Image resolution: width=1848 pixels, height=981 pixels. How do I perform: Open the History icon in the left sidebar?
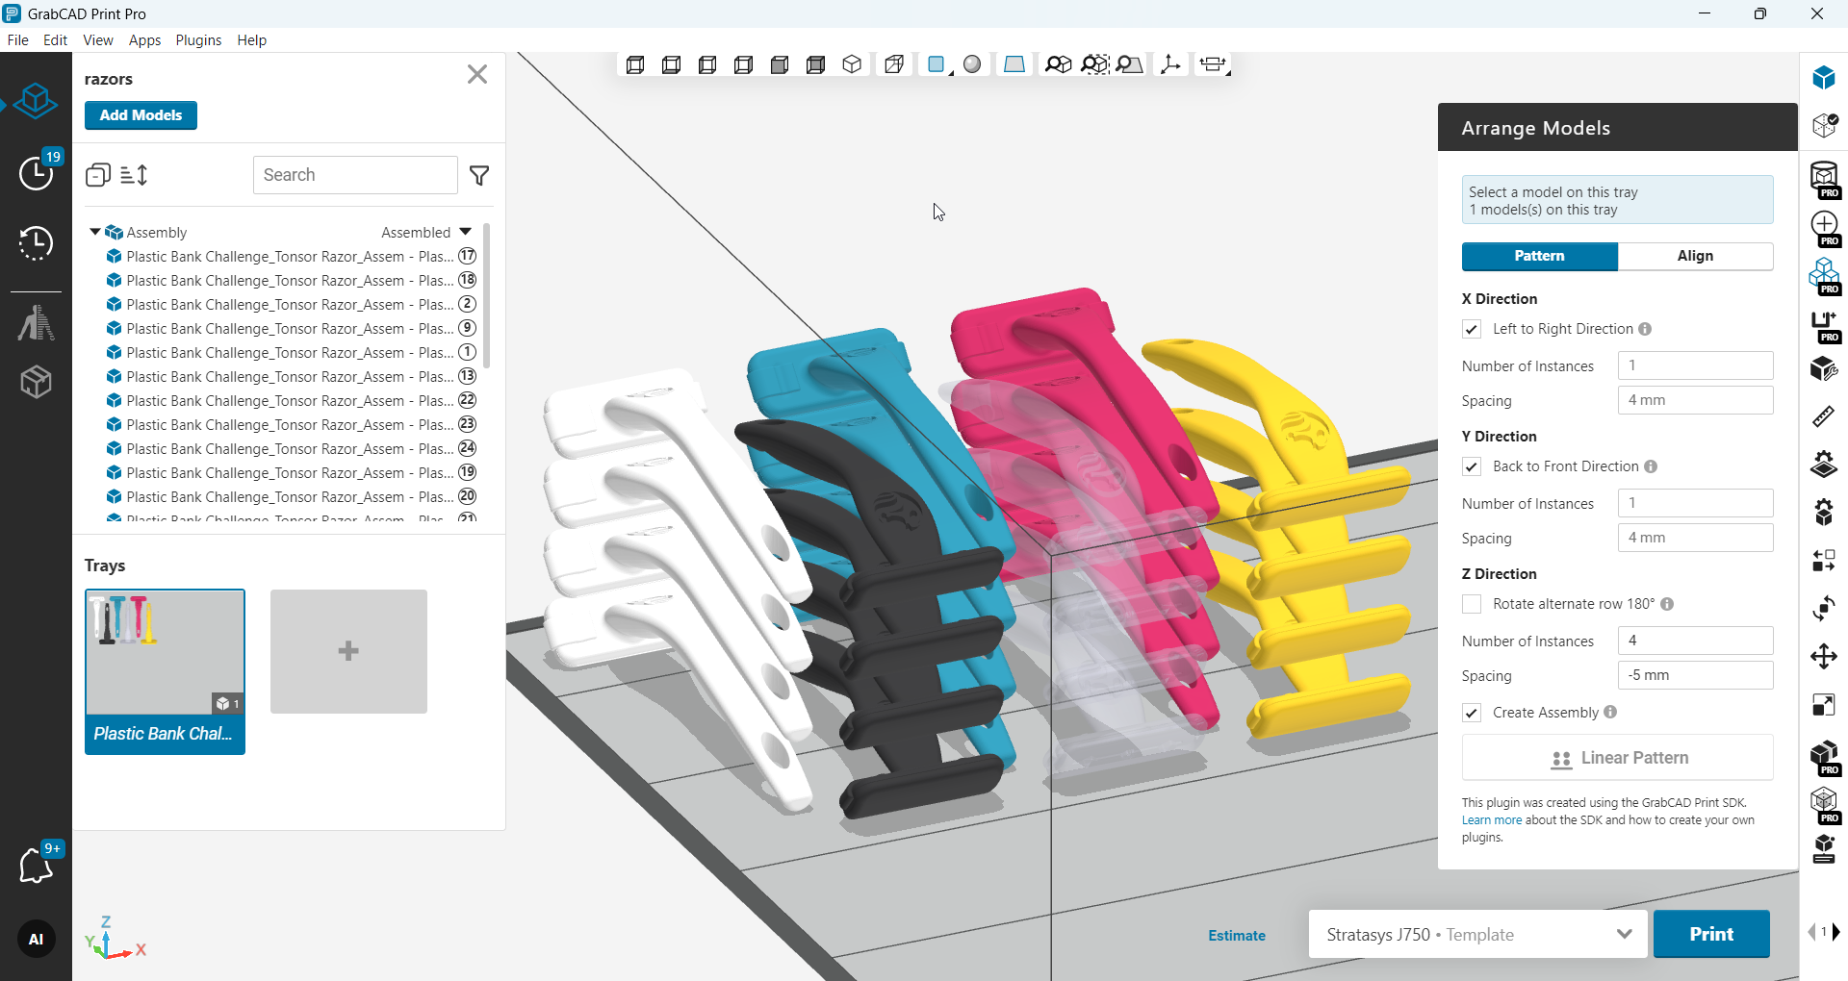pos(37,244)
